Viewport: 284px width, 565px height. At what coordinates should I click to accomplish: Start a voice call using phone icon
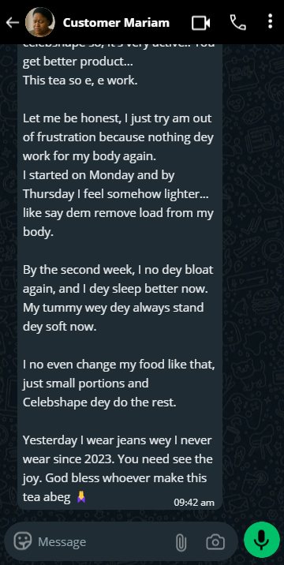pyautogui.click(x=238, y=23)
